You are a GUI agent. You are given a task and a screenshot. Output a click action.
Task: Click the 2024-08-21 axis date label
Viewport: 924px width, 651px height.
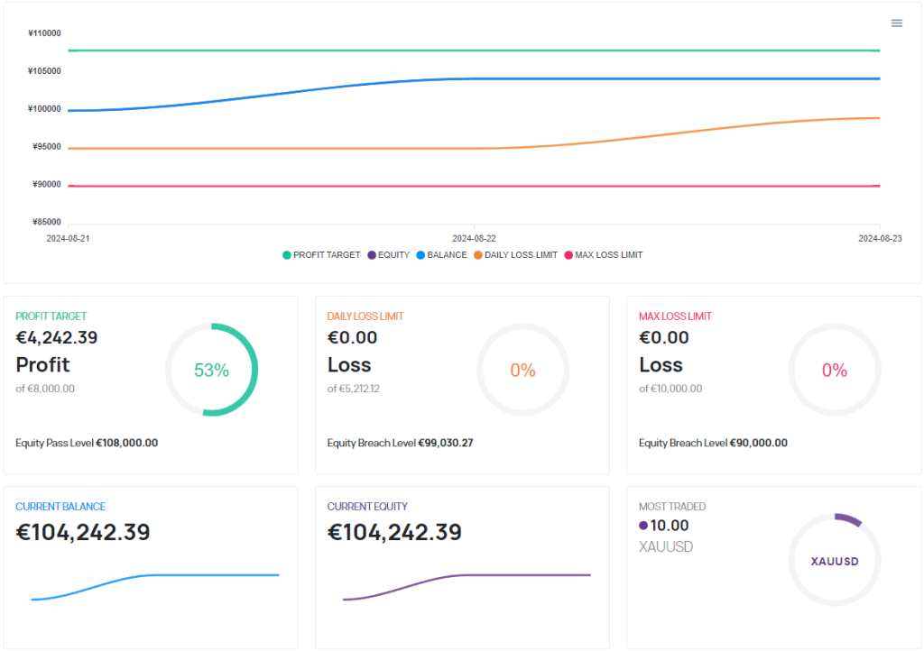(x=68, y=238)
